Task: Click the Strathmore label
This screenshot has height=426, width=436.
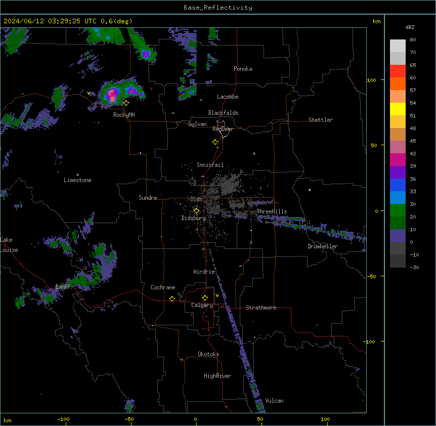Action: point(261,308)
